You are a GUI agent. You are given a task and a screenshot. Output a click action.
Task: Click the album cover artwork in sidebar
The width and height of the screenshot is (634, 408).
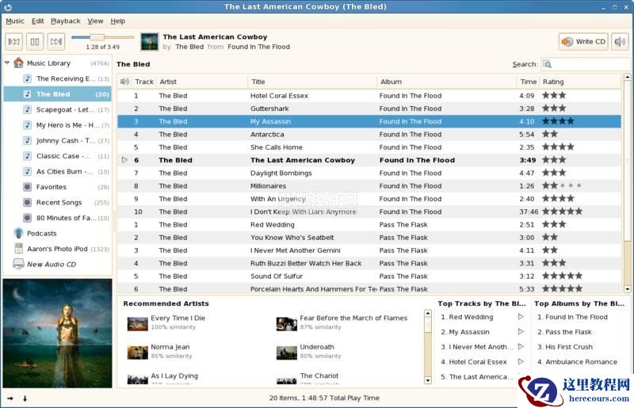coord(57,334)
